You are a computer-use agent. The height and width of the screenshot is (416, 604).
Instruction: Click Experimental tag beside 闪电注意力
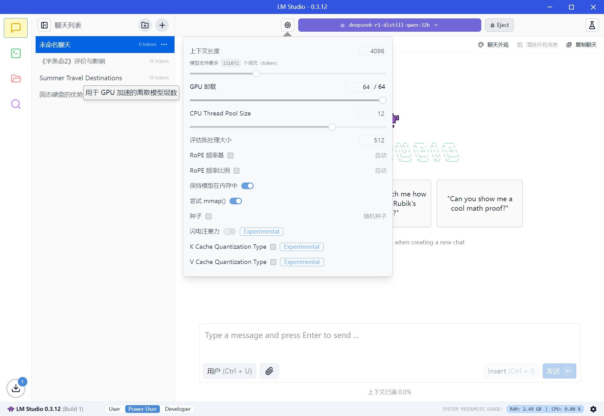261,232
